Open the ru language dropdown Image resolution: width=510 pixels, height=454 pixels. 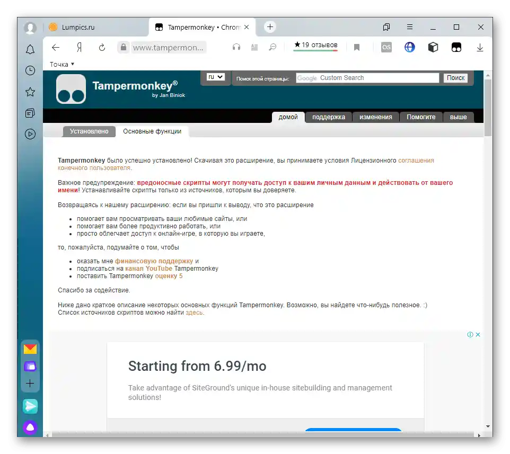click(215, 77)
